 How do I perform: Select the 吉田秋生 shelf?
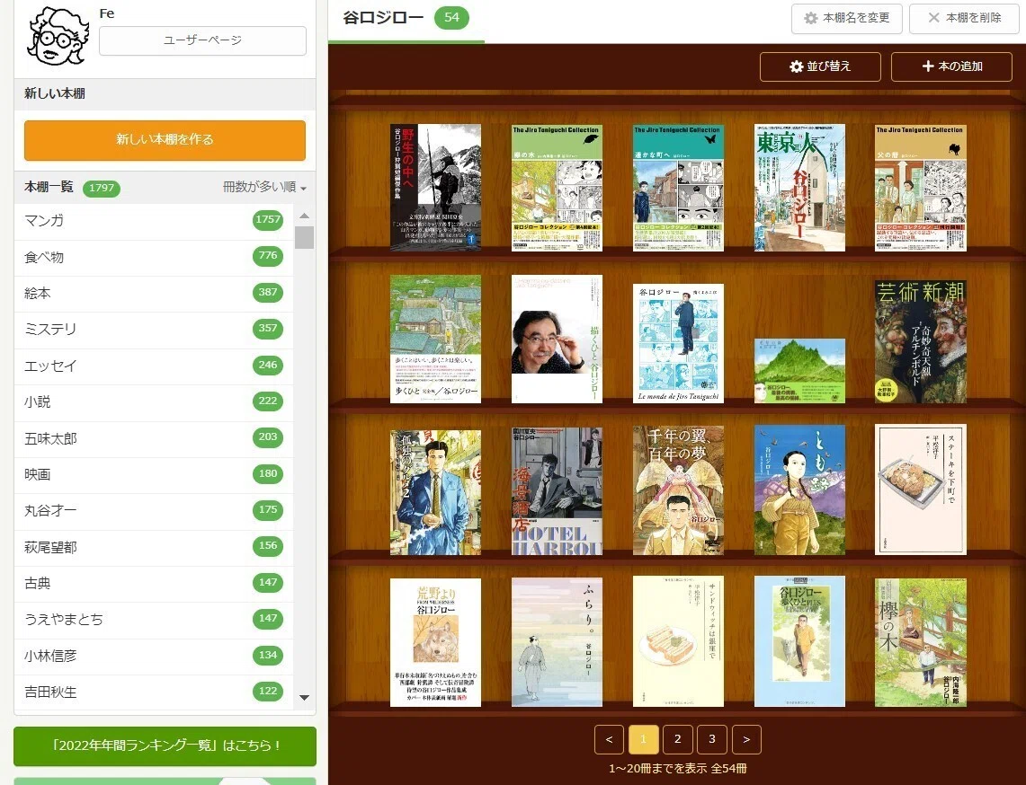click(154, 692)
